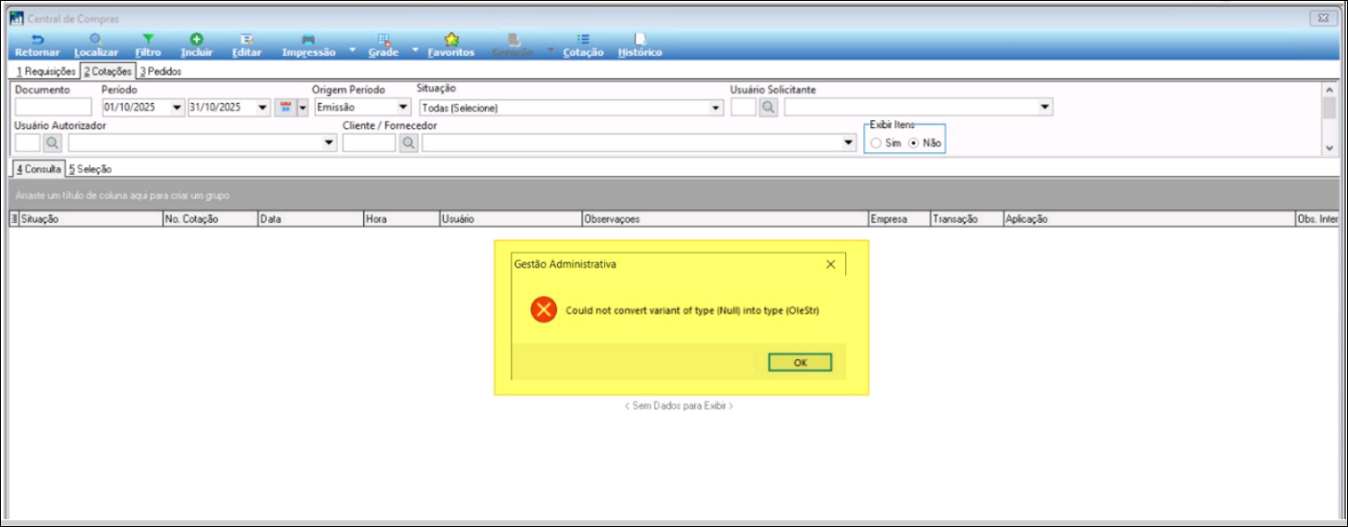Viewport: 1348px width, 527px height.
Task: Open the Localizar search tool
Action: [96, 40]
